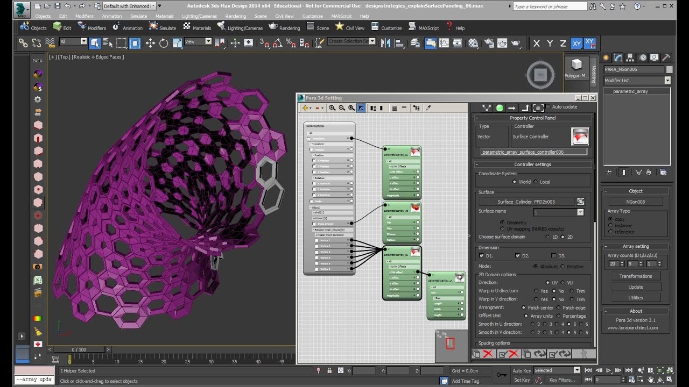Activate the Select Object arrow tool
The height and width of the screenshot is (387, 689).
coord(95,43)
